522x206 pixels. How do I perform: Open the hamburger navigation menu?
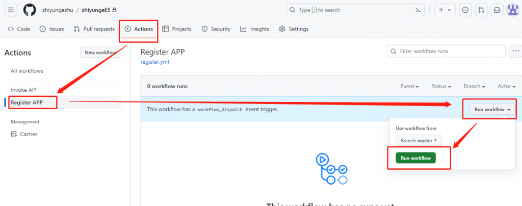11,10
